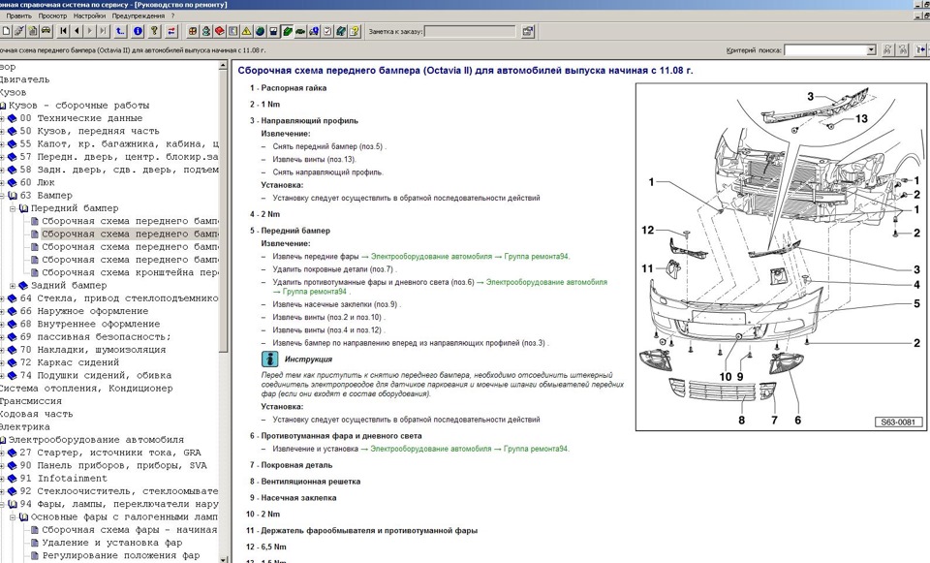Select 66 Наружное оформление tree item
This screenshot has height=563, width=930.
pos(83,311)
